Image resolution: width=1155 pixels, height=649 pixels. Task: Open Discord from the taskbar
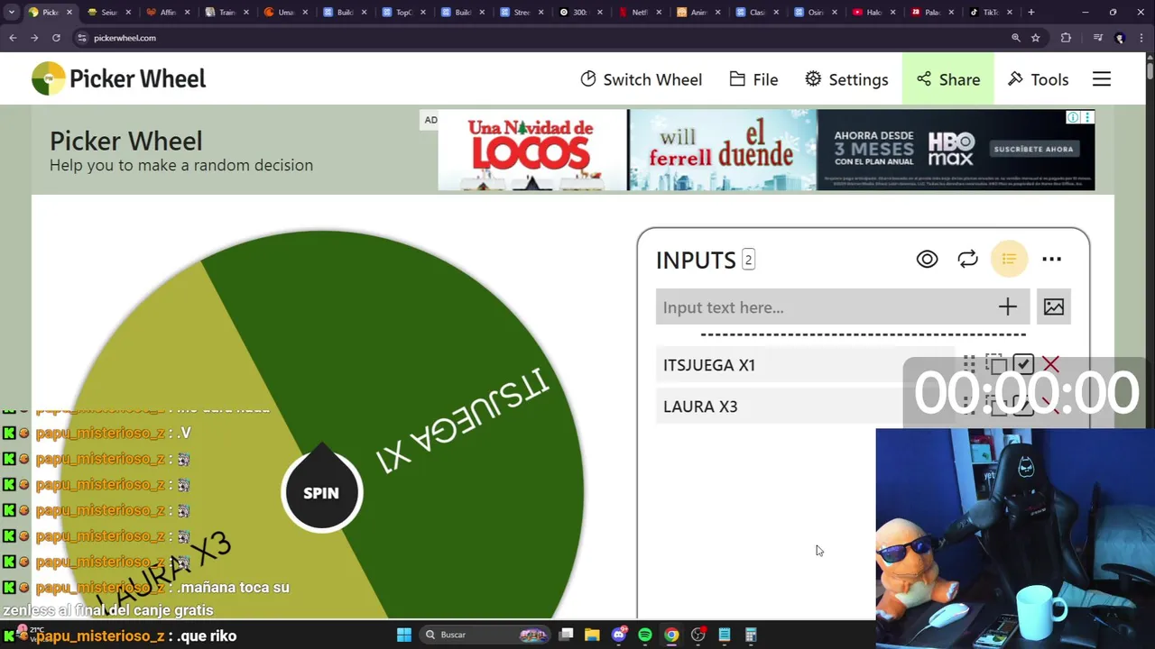(x=619, y=635)
